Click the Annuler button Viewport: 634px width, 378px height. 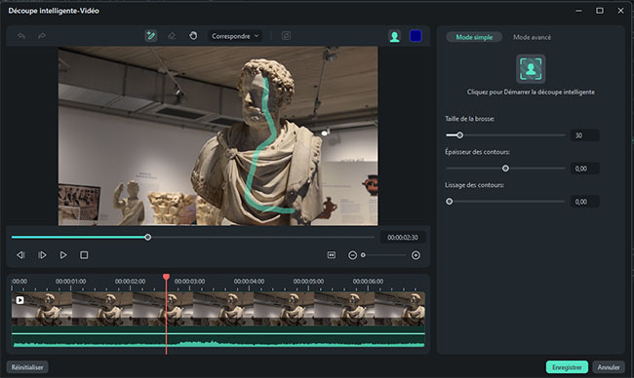coord(609,367)
